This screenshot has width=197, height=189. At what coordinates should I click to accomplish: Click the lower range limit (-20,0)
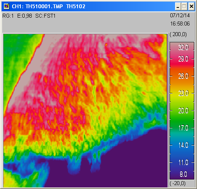[177, 184]
